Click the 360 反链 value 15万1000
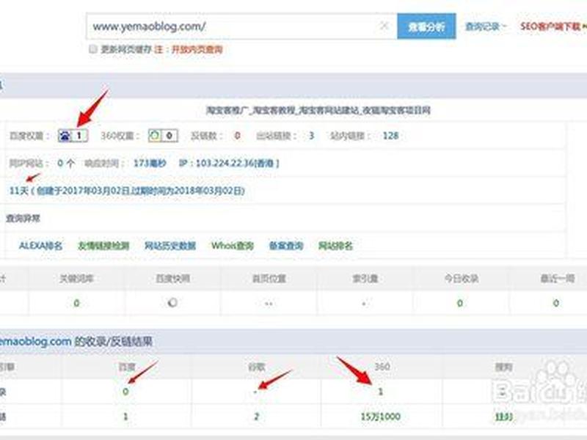The image size is (587, 440). 380,417
